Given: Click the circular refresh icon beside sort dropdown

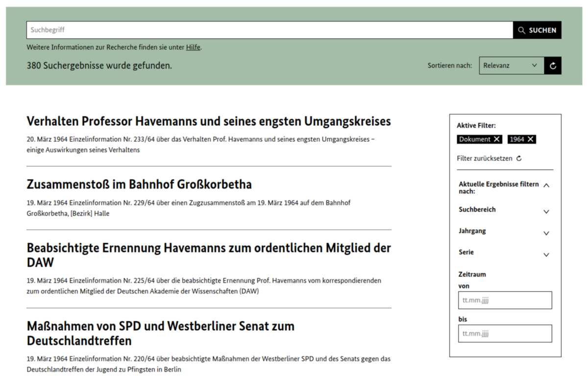Looking at the screenshot, I should [x=553, y=65].
